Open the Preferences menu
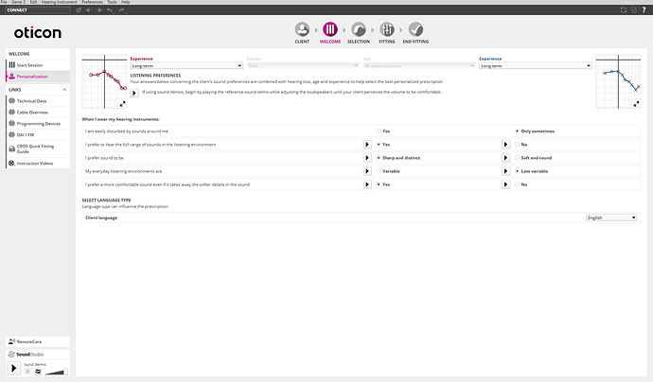Image resolution: width=653 pixels, height=382 pixels. click(x=92, y=2)
